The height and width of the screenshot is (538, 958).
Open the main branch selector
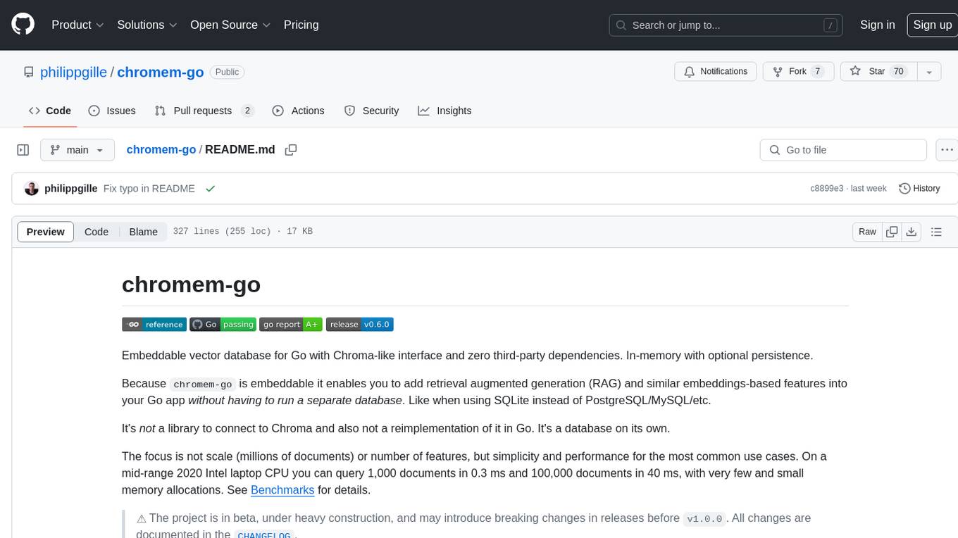[x=77, y=150]
